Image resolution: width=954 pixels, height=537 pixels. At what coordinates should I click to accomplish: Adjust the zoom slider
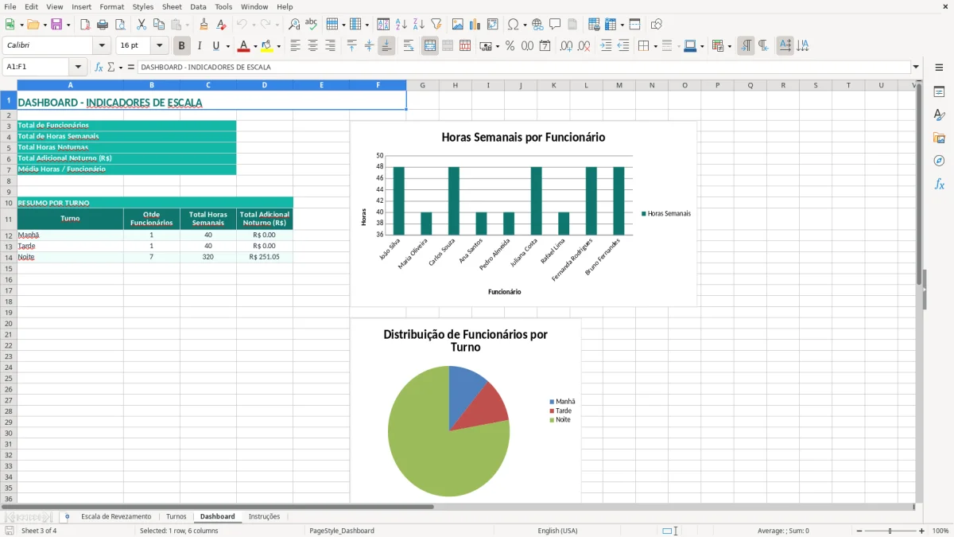[x=890, y=531]
